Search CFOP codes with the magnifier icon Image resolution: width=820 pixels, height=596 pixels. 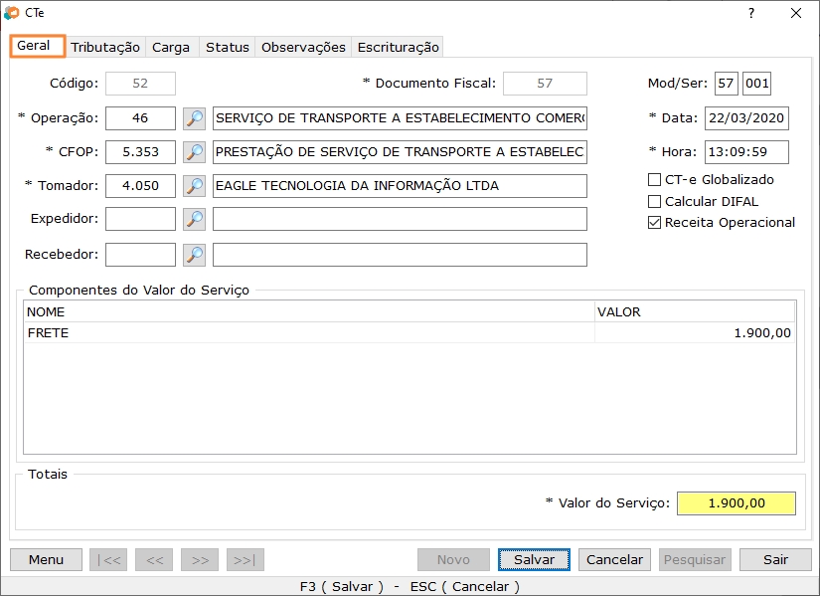point(195,152)
